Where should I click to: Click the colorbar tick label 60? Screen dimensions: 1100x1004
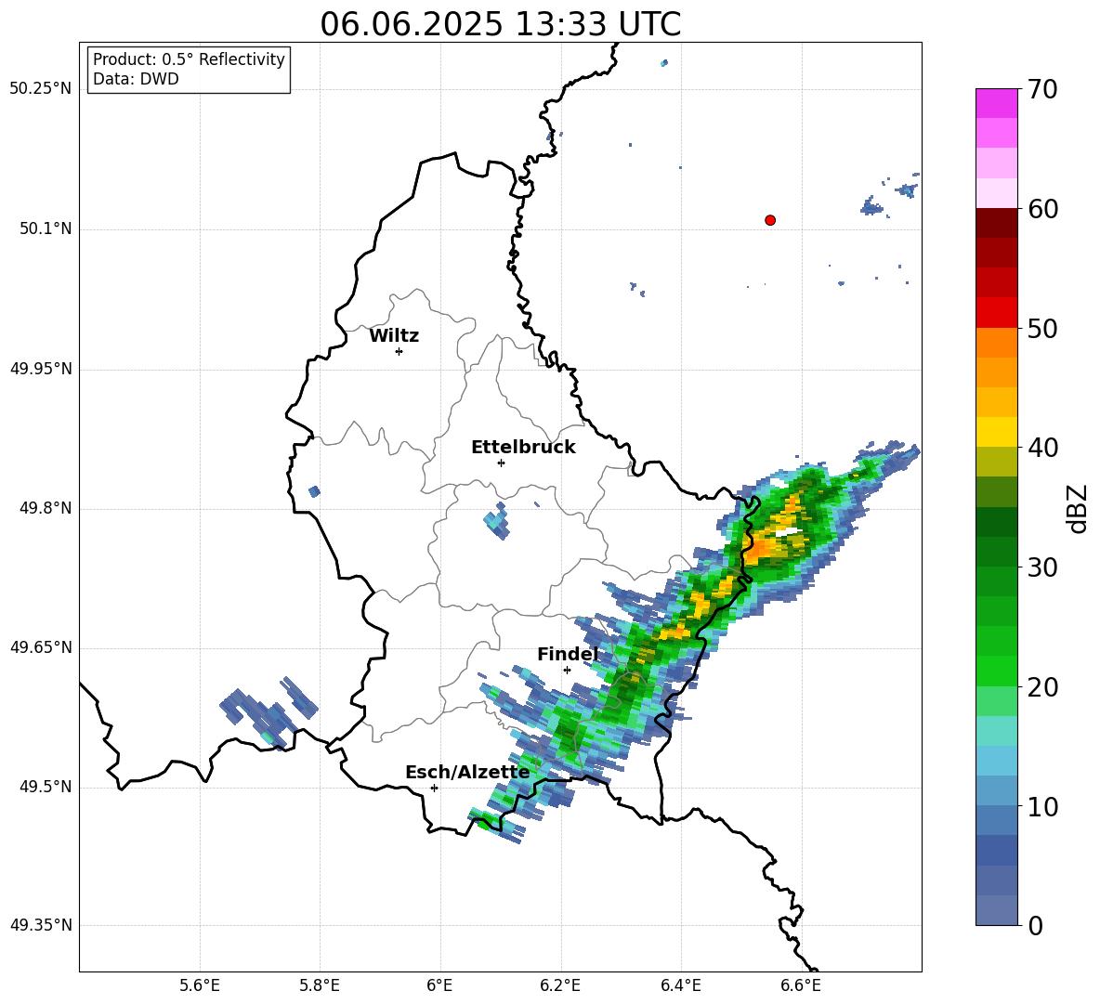pyautogui.click(x=1042, y=209)
